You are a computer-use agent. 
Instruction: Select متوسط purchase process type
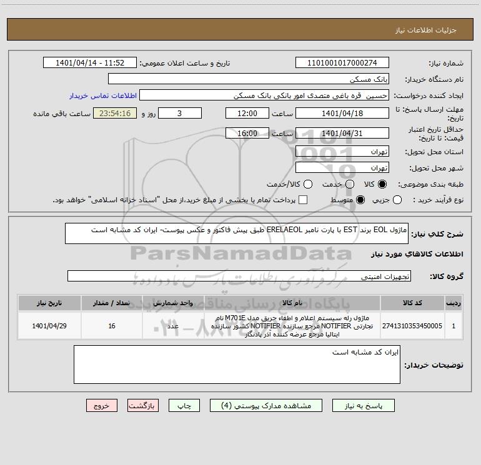[360, 200]
